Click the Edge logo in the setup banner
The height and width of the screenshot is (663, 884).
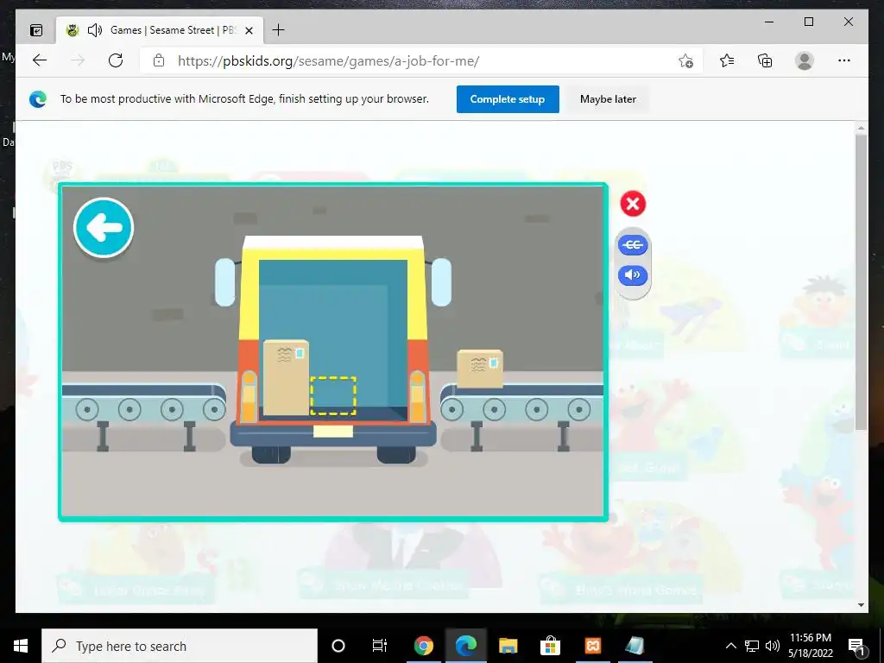tap(38, 99)
